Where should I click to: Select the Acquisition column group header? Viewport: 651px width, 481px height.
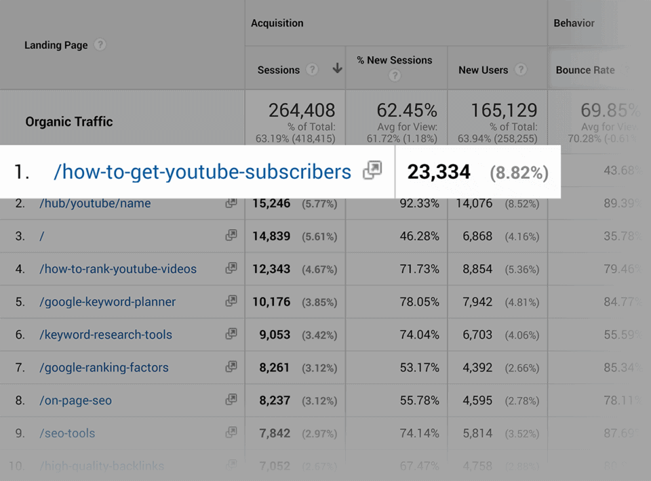(x=277, y=23)
